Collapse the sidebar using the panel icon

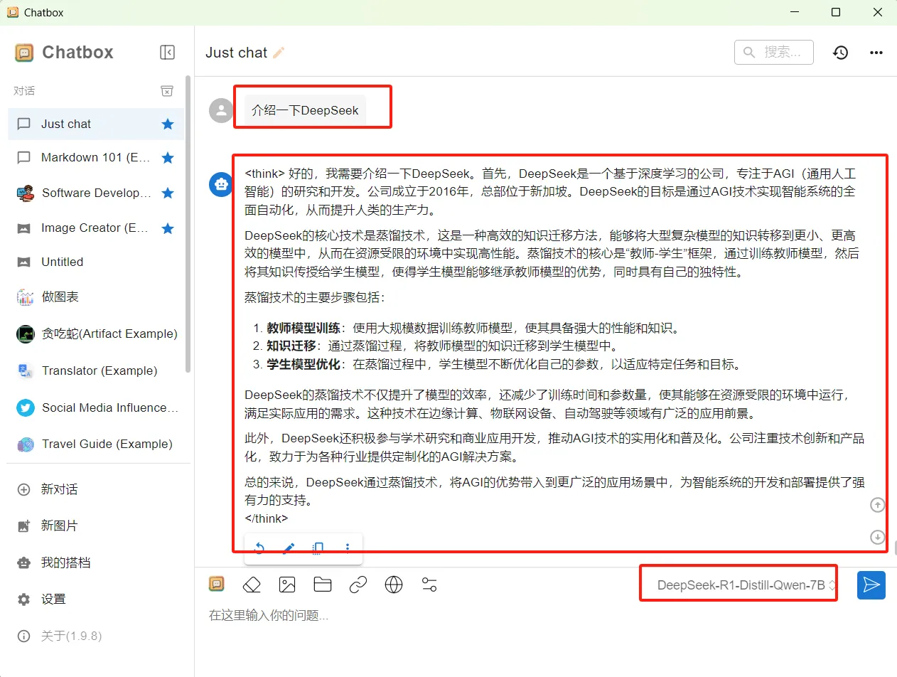(x=168, y=52)
